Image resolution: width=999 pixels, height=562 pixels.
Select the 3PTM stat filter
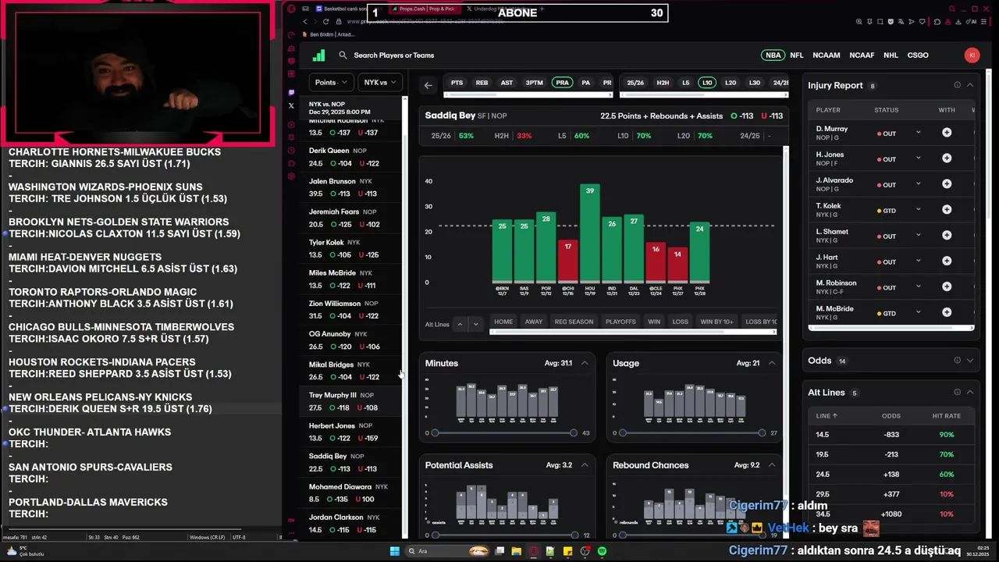click(534, 83)
